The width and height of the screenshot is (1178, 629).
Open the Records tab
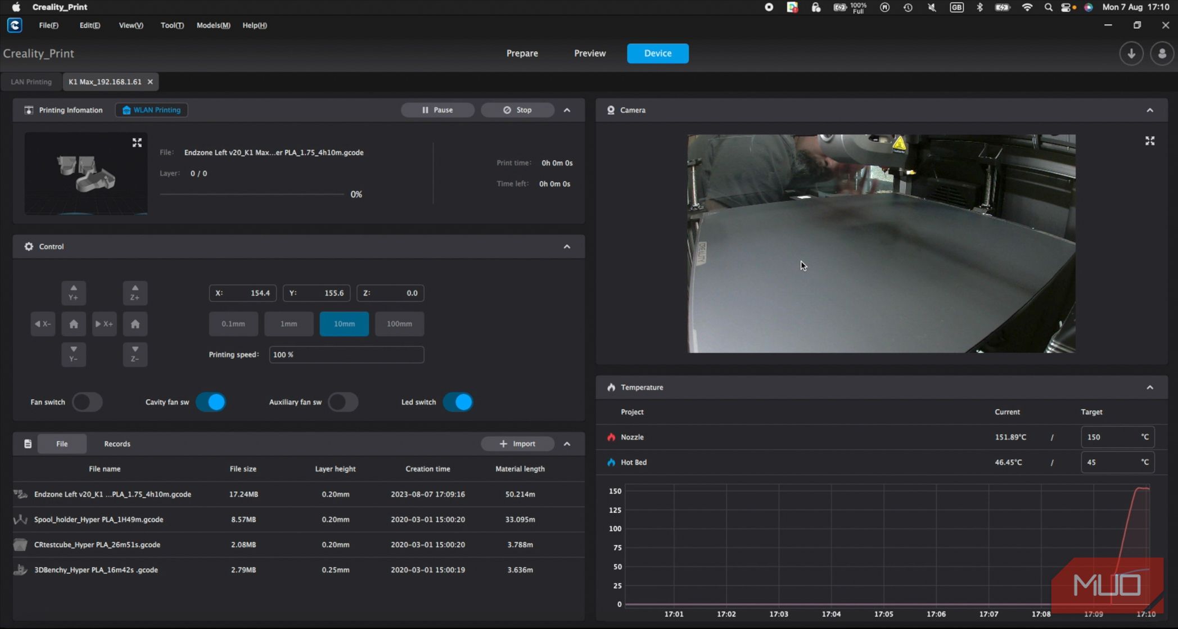click(117, 444)
